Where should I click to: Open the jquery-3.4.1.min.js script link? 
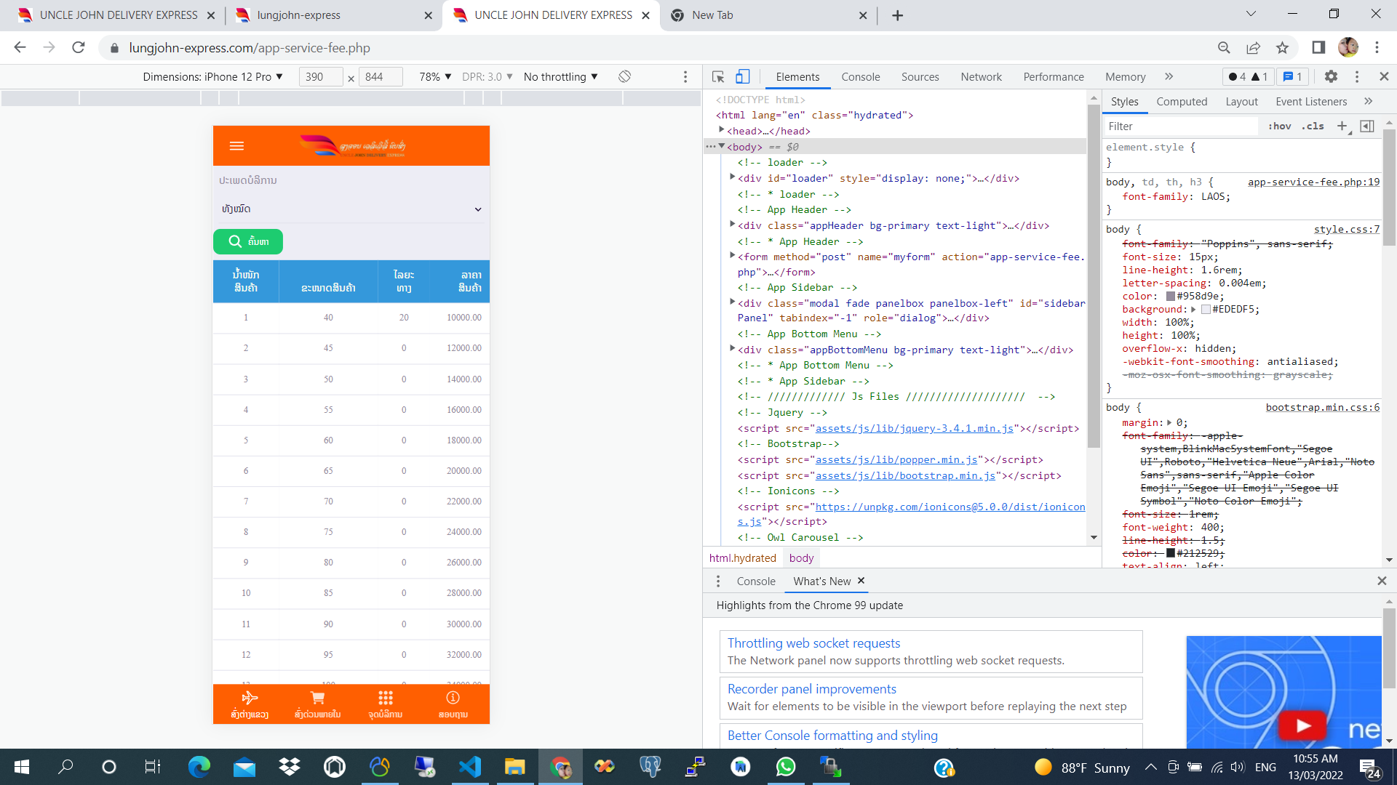914,428
